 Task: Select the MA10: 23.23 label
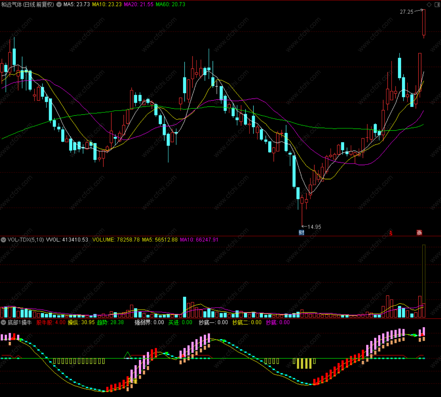click(107, 4)
